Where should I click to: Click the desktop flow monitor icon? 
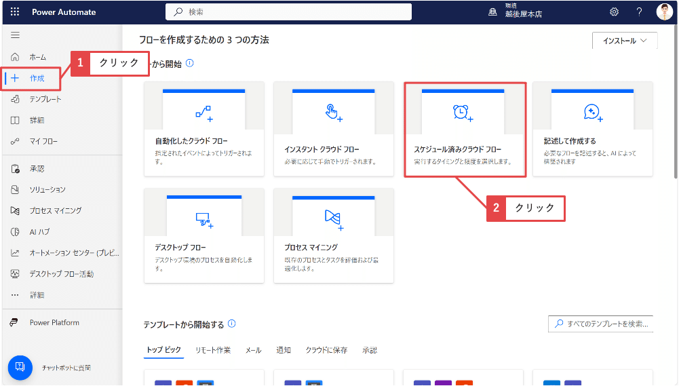pyautogui.click(x=204, y=220)
